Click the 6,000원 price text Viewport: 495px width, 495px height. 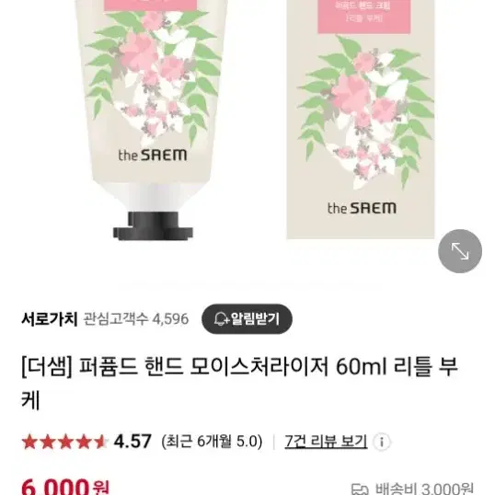[65, 487]
